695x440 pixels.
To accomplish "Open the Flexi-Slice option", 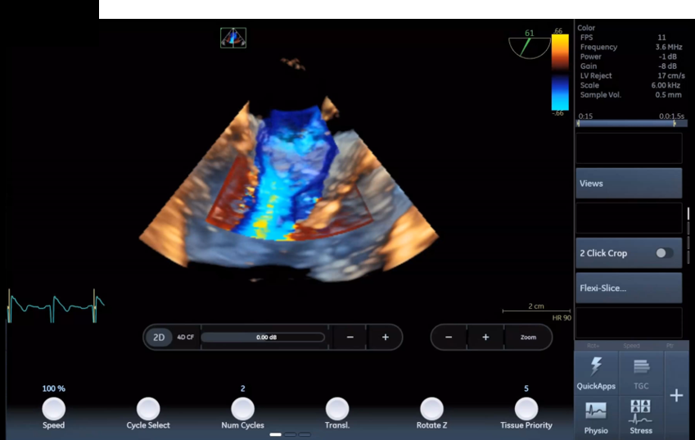I will point(628,288).
